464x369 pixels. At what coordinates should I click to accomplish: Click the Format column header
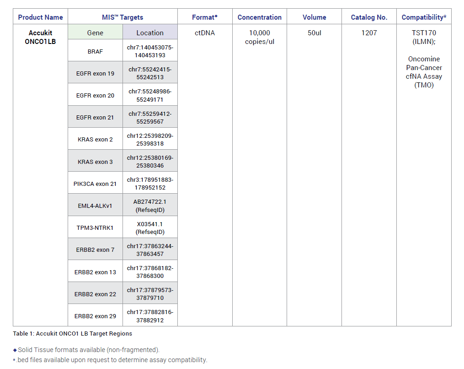(205, 17)
